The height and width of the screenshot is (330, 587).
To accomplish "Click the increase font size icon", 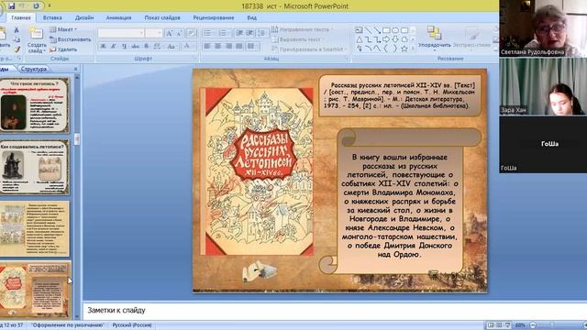I will click(169, 33).
